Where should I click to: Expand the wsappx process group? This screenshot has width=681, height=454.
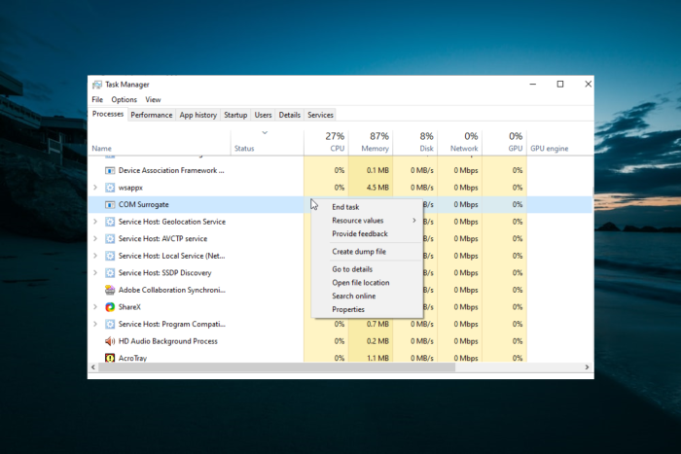click(94, 188)
